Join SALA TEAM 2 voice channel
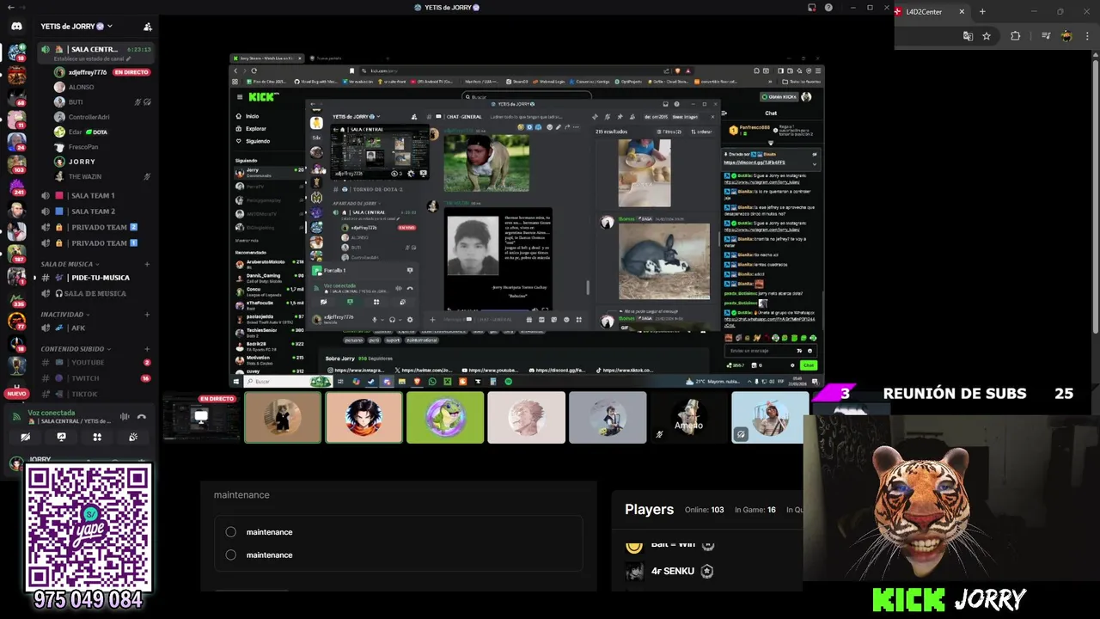The image size is (1100, 619). point(96,211)
